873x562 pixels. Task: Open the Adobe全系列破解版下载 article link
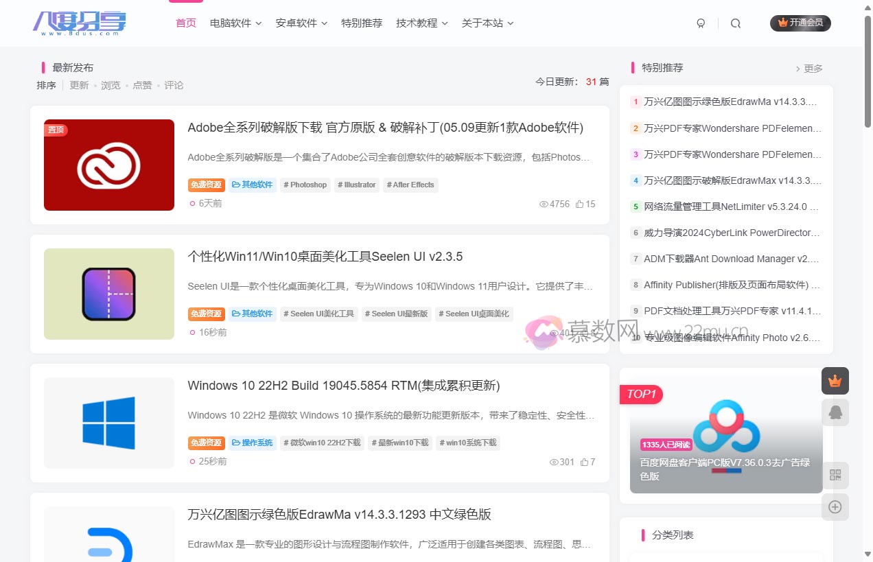pos(385,128)
